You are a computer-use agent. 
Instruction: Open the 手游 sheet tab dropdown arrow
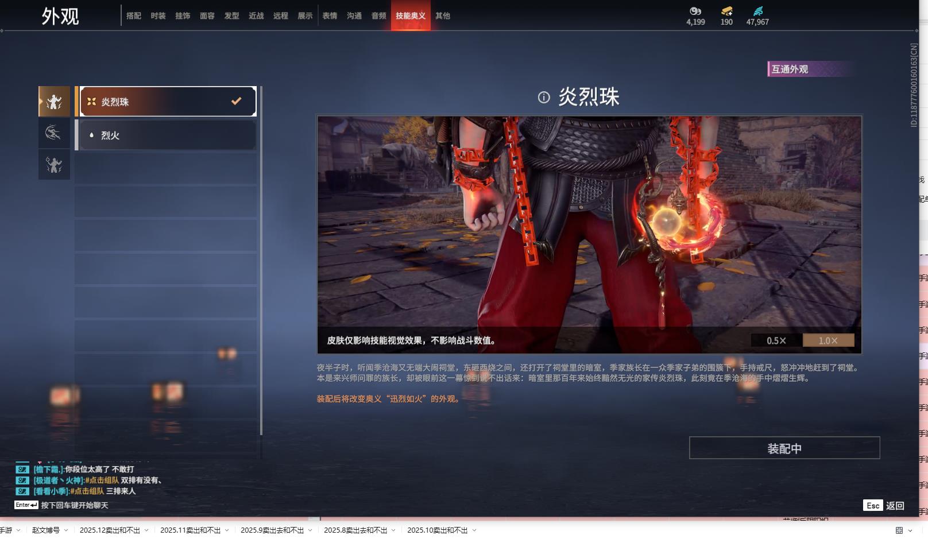click(x=18, y=530)
